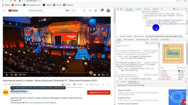This screenshot has height=105, width=188.
Task: Open the notifications bell
Action: point(102,10)
